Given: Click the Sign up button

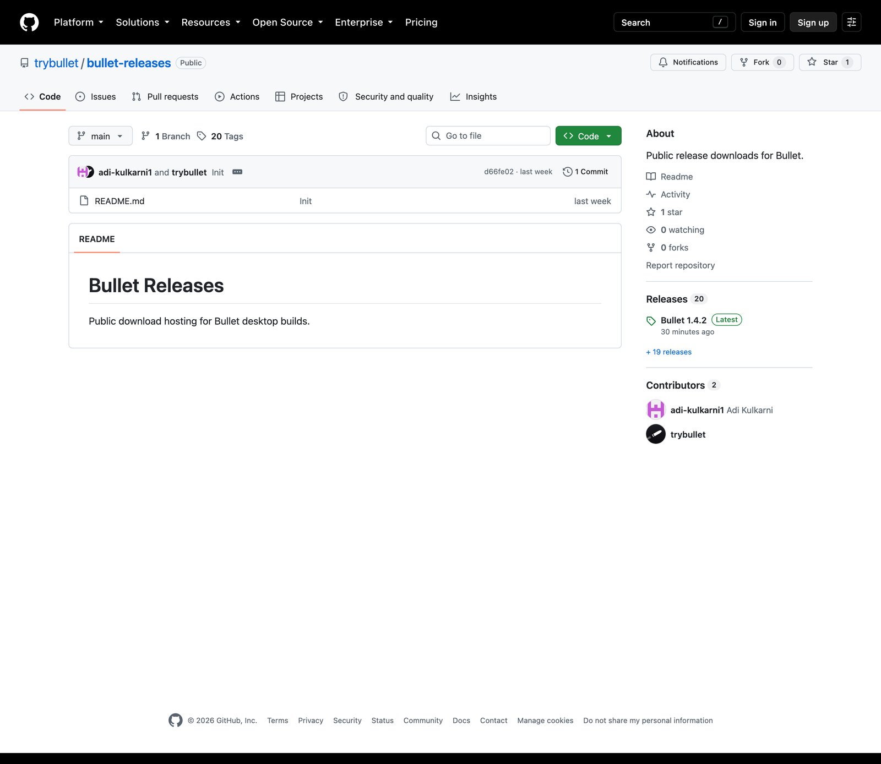Looking at the screenshot, I should coord(813,23).
